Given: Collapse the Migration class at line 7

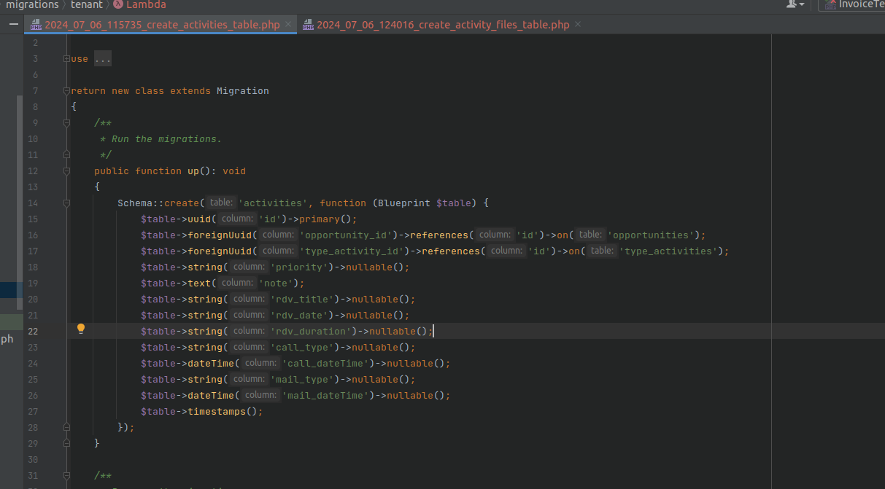Looking at the screenshot, I should click(66, 91).
